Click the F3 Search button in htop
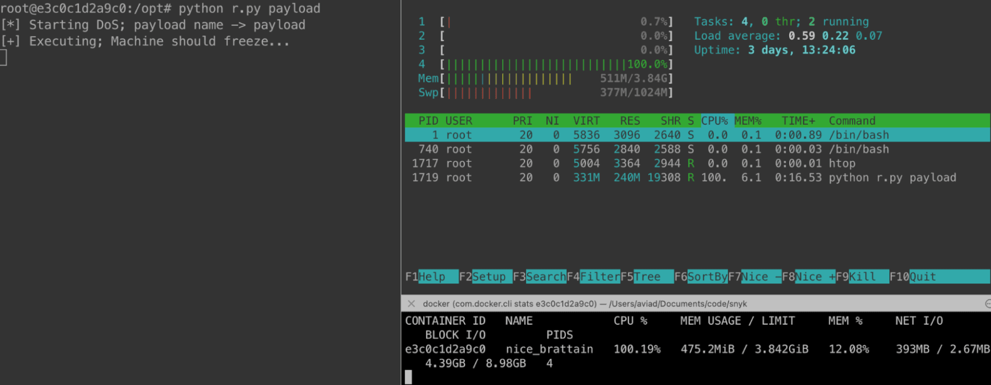This screenshot has height=385, width=991. (x=539, y=277)
